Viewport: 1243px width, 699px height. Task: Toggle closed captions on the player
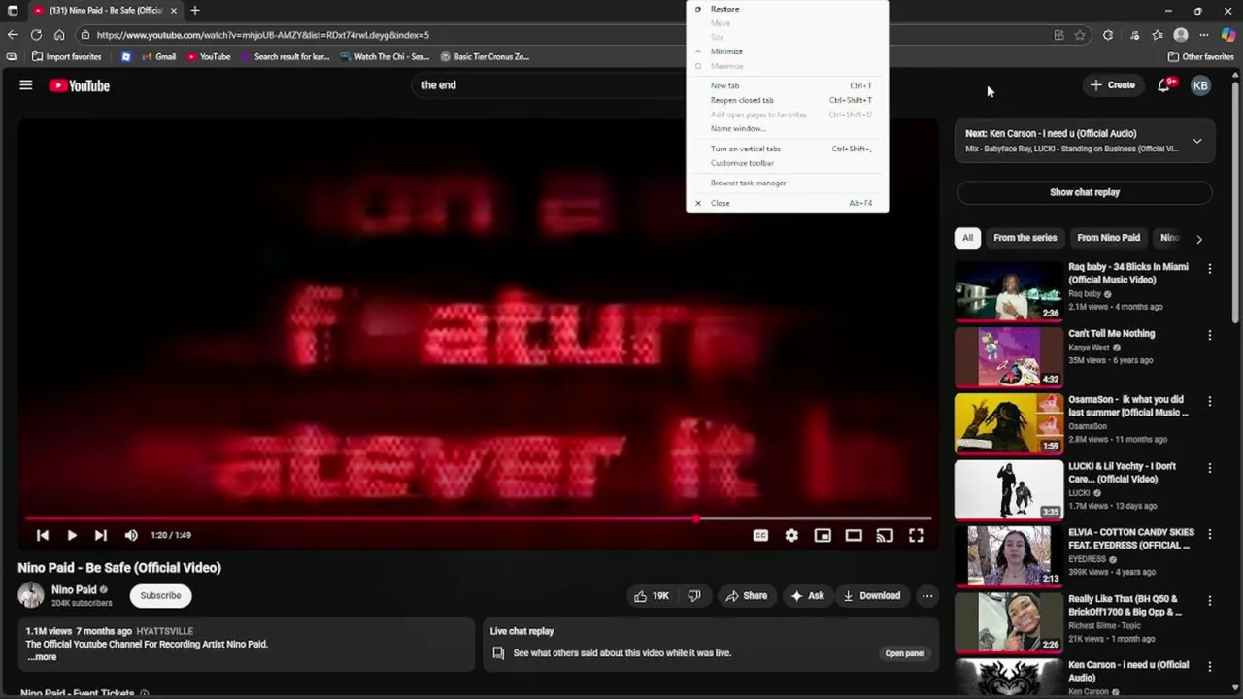click(x=760, y=535)
